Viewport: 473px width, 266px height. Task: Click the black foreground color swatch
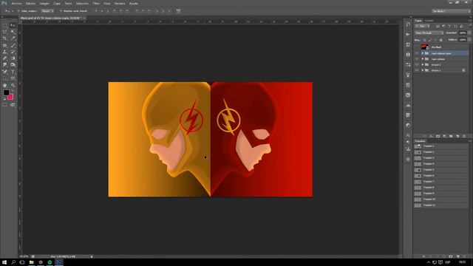point(6,93)
